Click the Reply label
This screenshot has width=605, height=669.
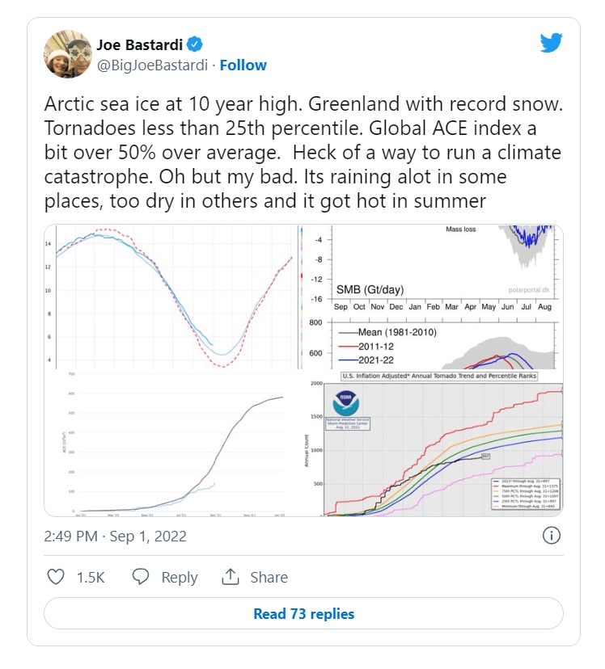tap(180, 577)
